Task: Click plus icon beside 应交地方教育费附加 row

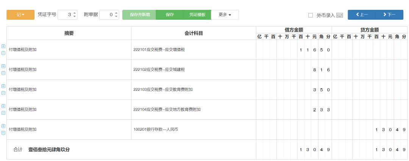Action: [x=3, y=106]
